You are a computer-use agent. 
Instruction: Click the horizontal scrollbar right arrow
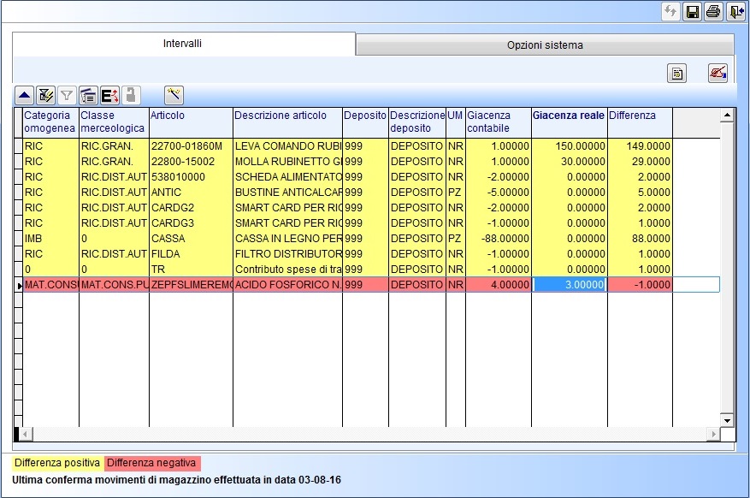coord(713,435)
